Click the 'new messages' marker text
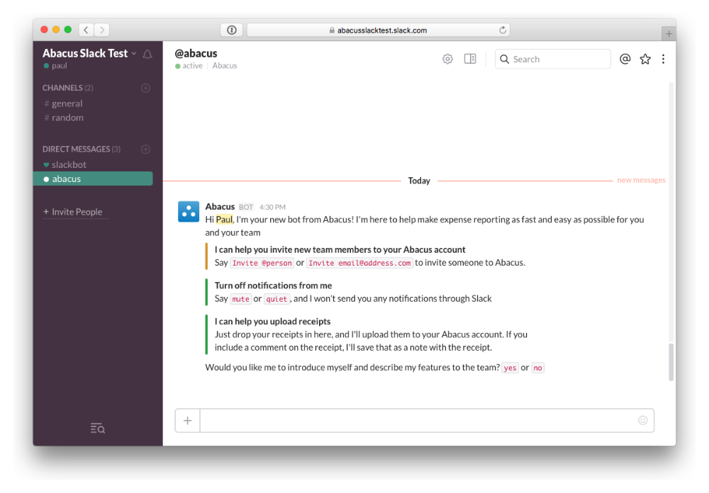This screenshot has width=709, height=493. click(x=641, y=180)
